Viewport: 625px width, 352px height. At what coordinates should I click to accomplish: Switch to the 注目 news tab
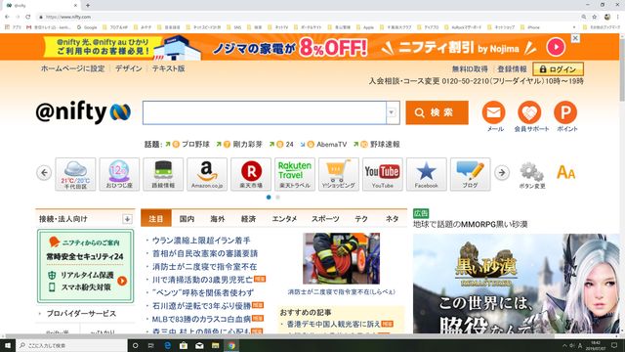coord(156,218)
